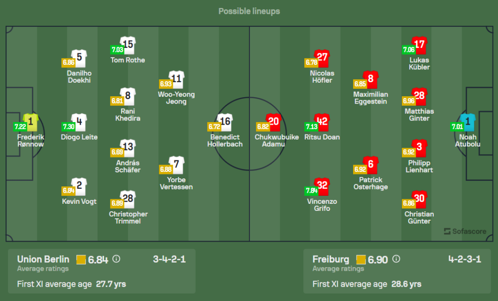This screenshot has height=301, width=498.
Task: Click Frederik Rønnow's yellow goalkeeper jersey
Action: [31, 122]
